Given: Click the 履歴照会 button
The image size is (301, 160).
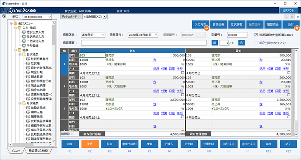Looking at the screenshot, I should pos(273,25).
